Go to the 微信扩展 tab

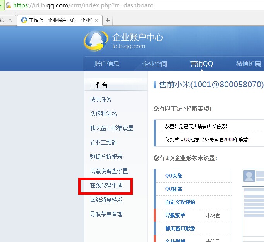249,64
